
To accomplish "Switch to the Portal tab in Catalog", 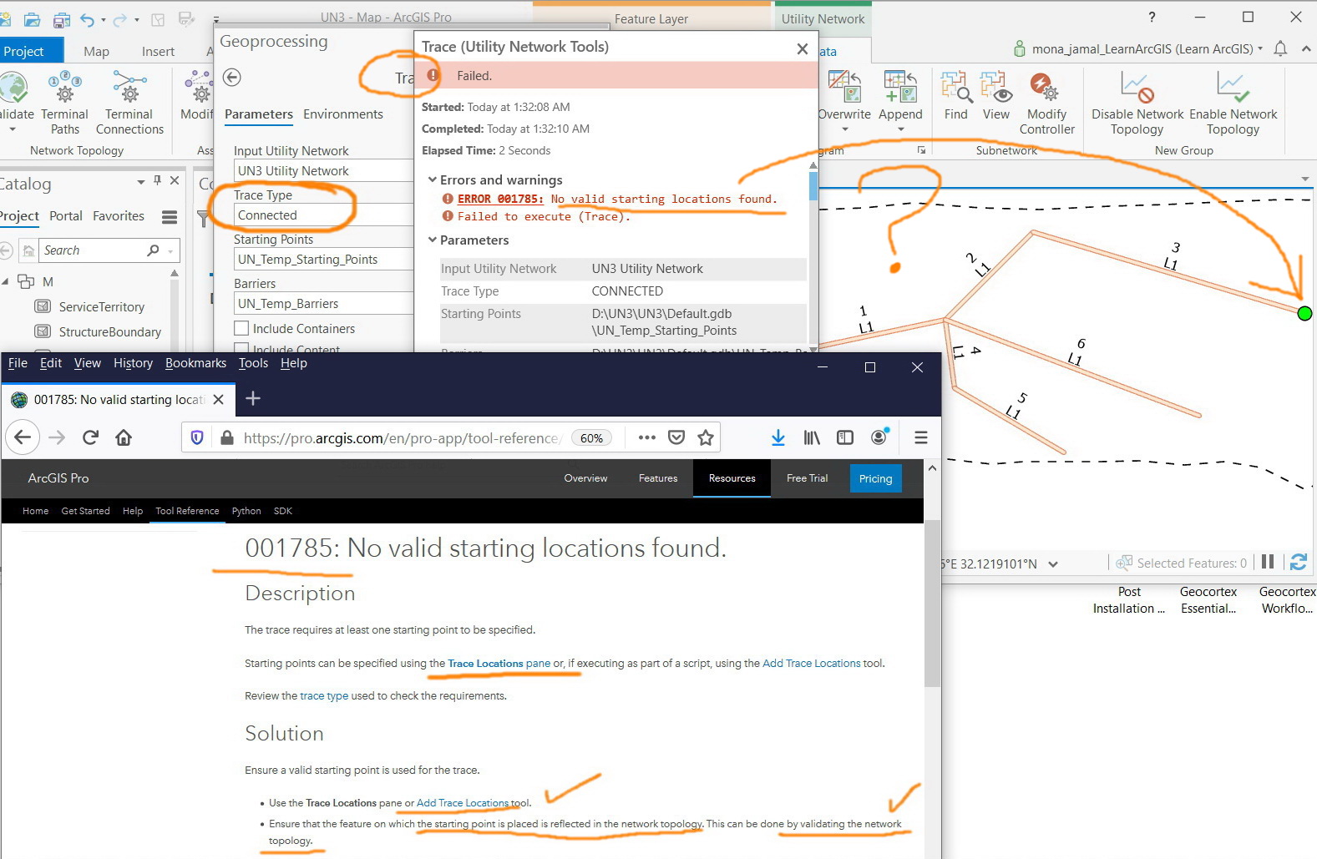I will coord(66,216).
